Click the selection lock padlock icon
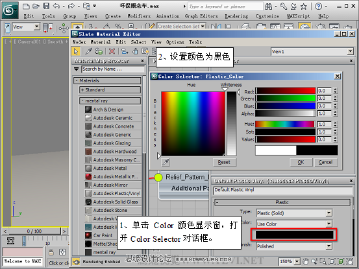The width and height of the screenshot is (359, 269). tap(51, 252)
